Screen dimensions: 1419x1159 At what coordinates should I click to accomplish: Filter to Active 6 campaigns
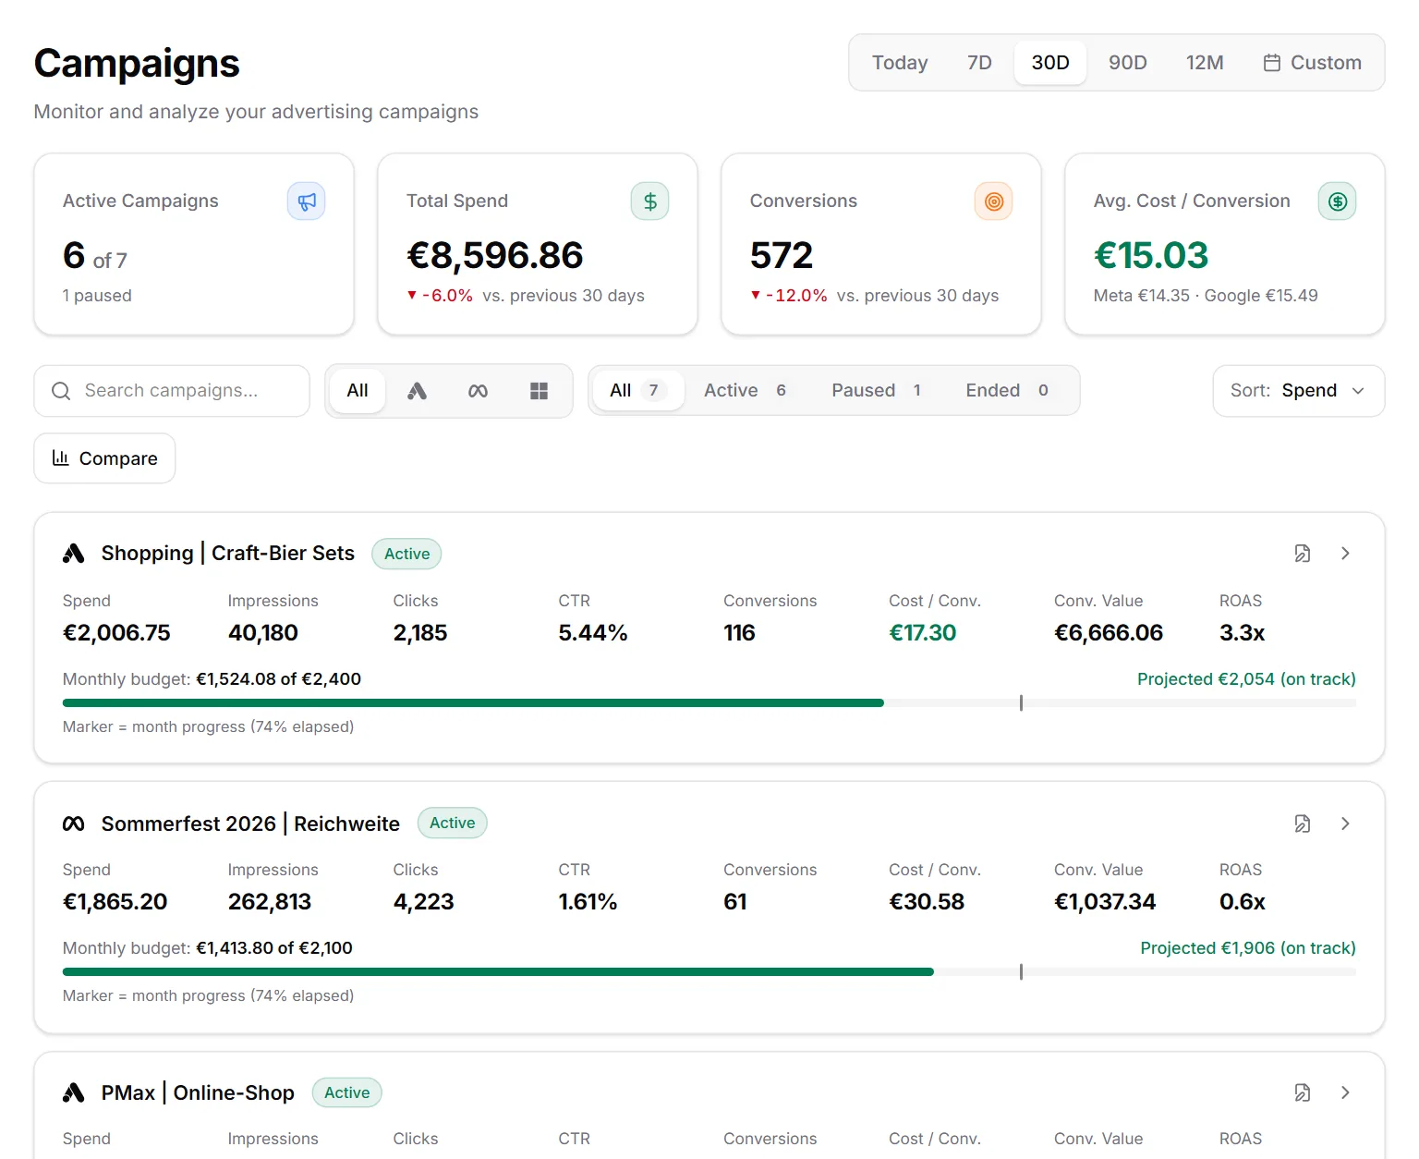click(x=746, y=391)
